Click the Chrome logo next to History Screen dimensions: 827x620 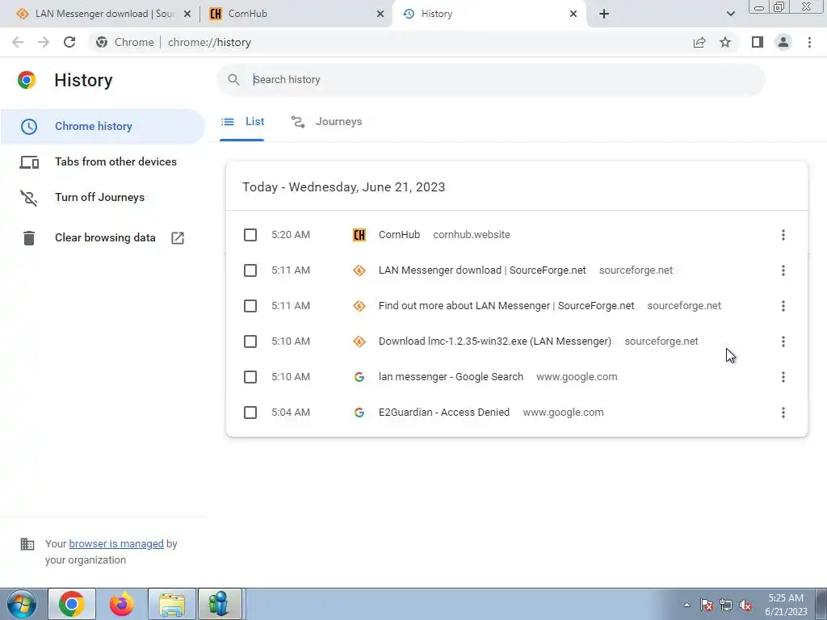pyautogui.click(x=27, y=80)
